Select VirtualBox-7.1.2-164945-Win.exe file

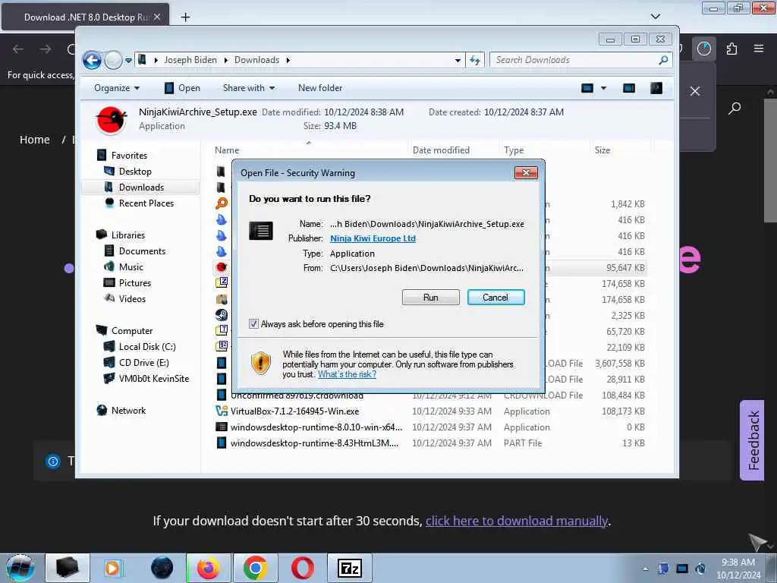click(294, 411)
